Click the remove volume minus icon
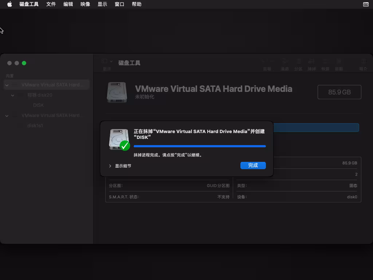 [x=271, y=61]
